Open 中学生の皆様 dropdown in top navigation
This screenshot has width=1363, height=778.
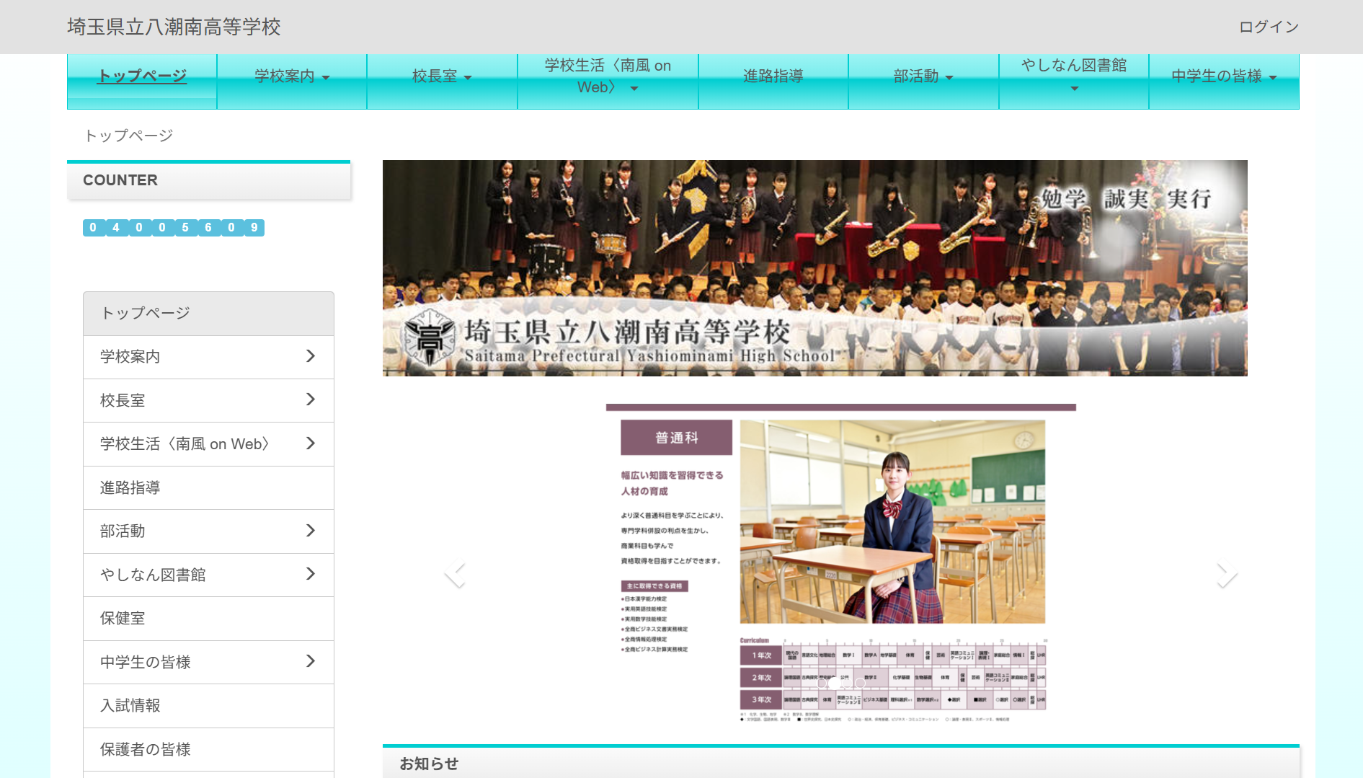pos(1223,76)
